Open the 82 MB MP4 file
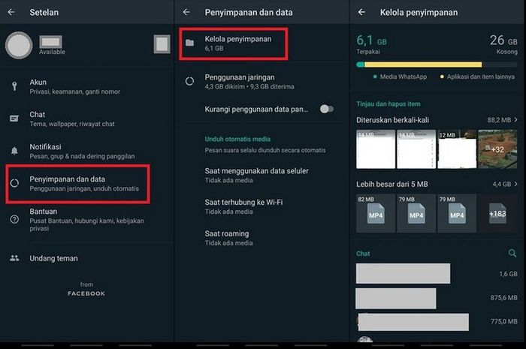 pyautogui.click(x=376, y=213)
